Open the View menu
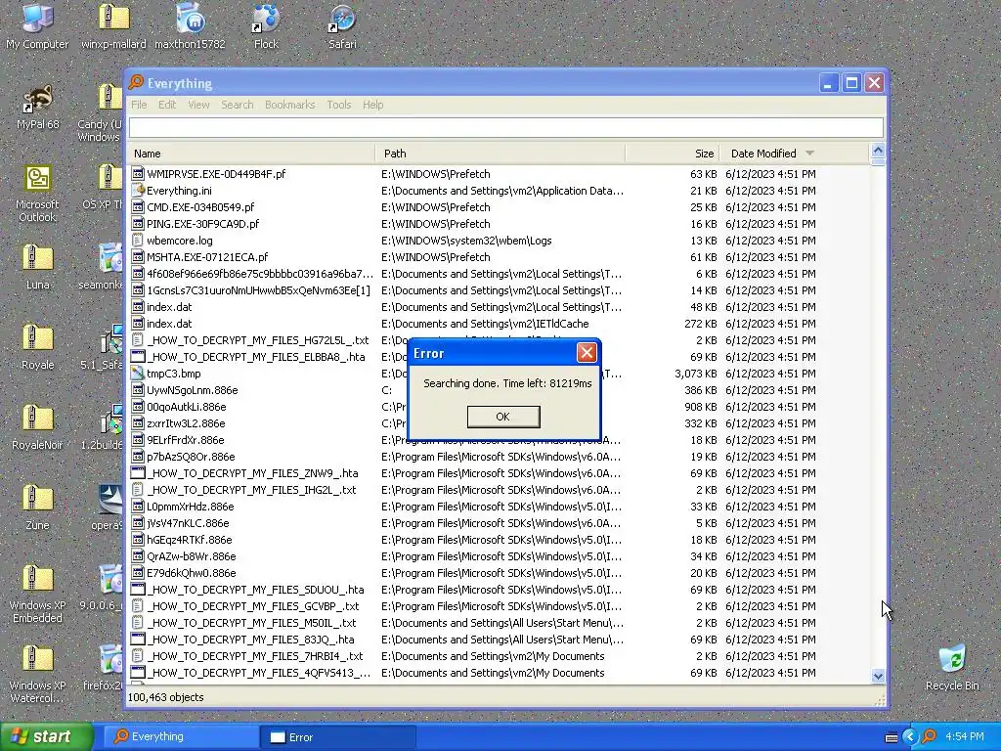 [x=198, y=105]
